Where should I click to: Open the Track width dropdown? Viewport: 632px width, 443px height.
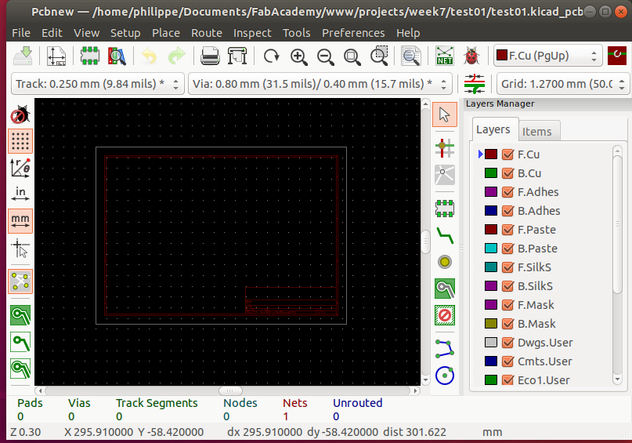coord(98,84)
